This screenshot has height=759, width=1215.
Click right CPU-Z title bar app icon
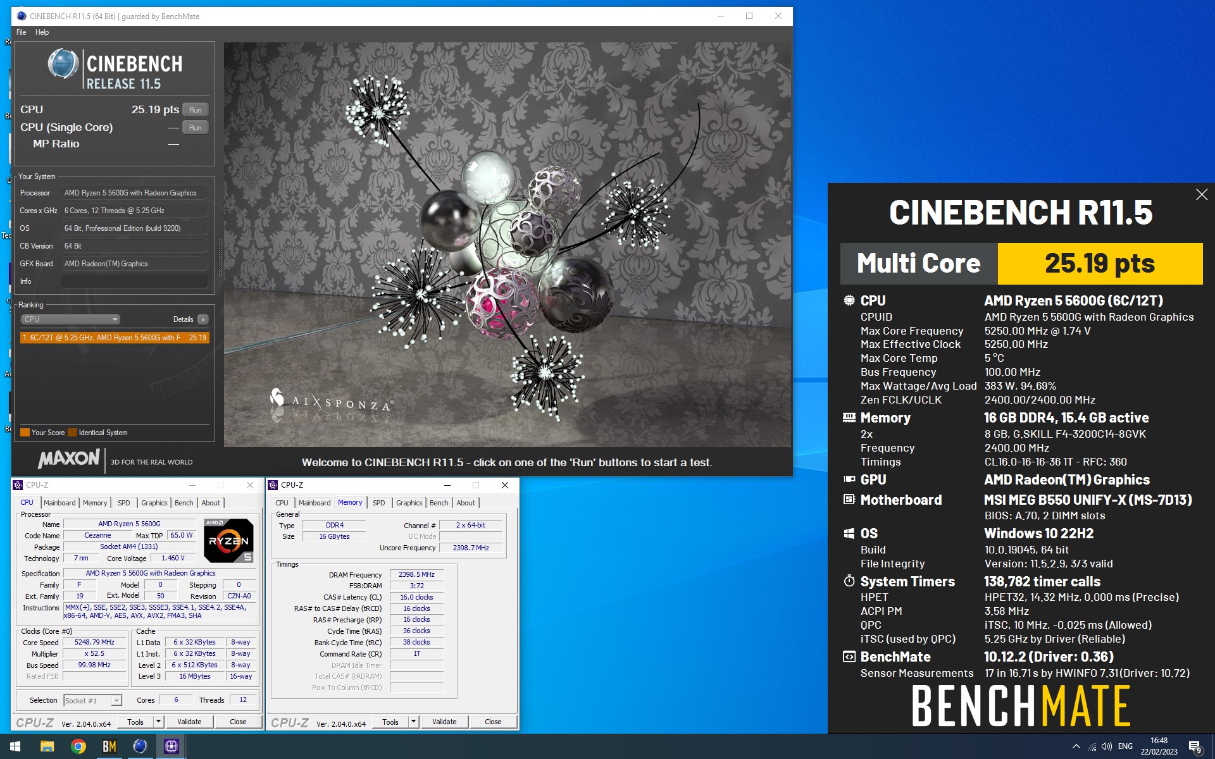(273, 485)
